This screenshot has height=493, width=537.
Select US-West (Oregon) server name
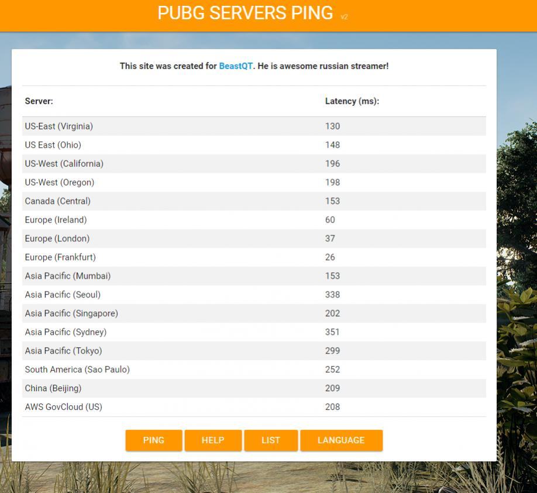(60, 183)
